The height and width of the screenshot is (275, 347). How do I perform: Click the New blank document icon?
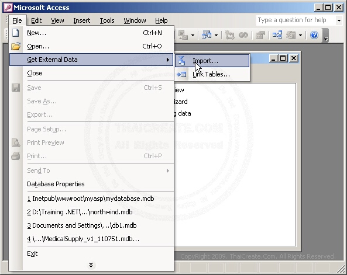point(15,33)
